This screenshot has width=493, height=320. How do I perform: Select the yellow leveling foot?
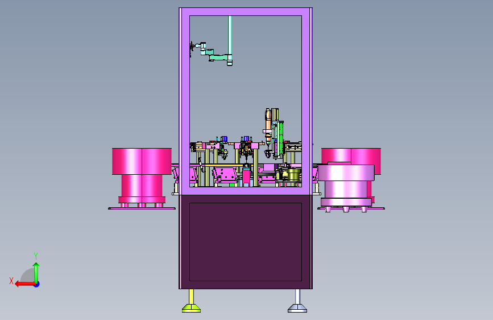191,301
